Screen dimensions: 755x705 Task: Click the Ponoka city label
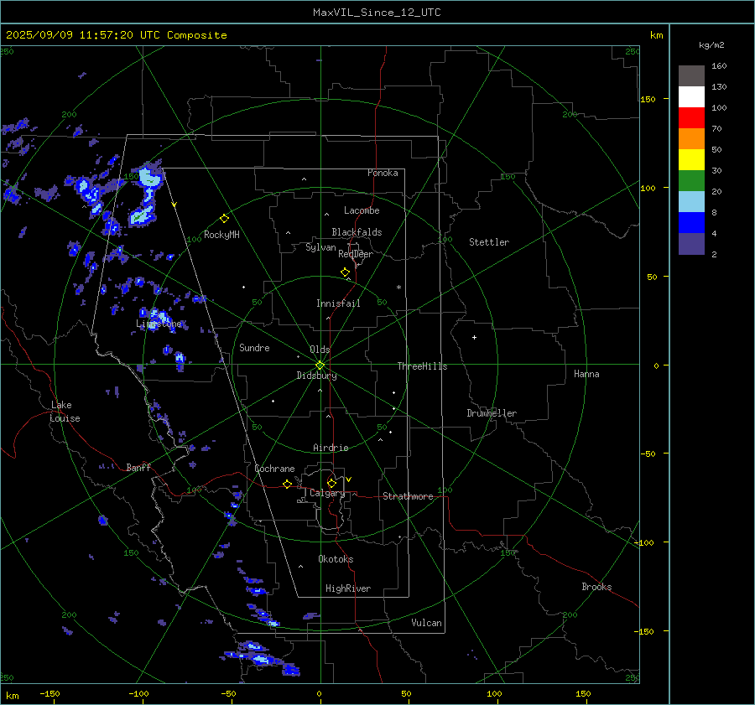[x=383, y=173]
